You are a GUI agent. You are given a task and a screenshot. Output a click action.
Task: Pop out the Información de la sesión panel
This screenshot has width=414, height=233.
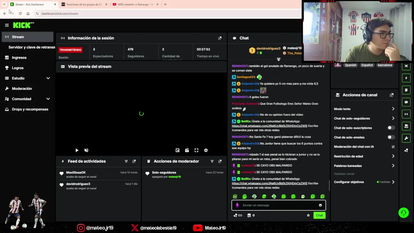220,38
